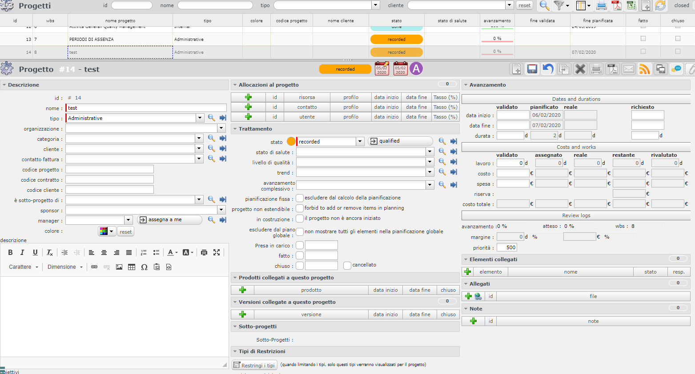
Task: Expand the 'stato' recorded dropdown
Action: coord(359,142)
